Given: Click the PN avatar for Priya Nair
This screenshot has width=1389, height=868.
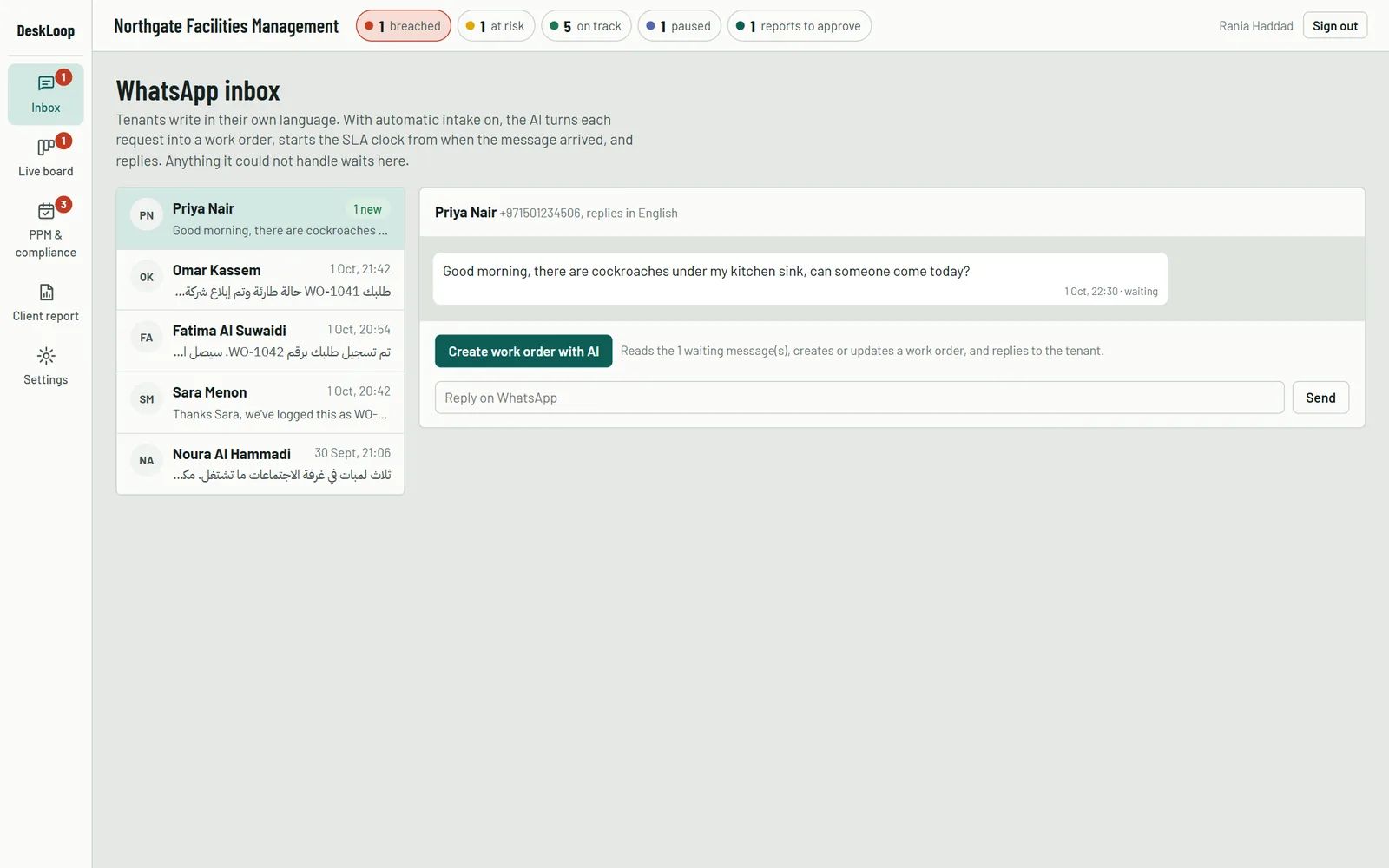Looking at the screenshot, I should click(147, 215).
